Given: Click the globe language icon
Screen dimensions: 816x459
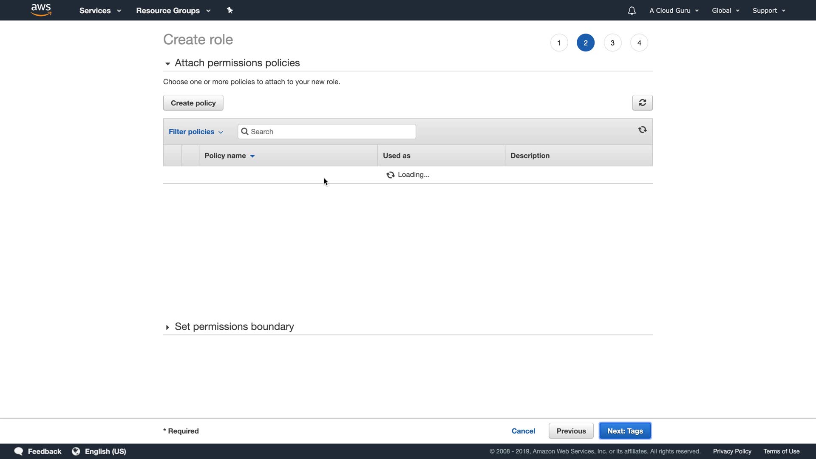Looking at the screenshot, I should click(x=76, y=451).
